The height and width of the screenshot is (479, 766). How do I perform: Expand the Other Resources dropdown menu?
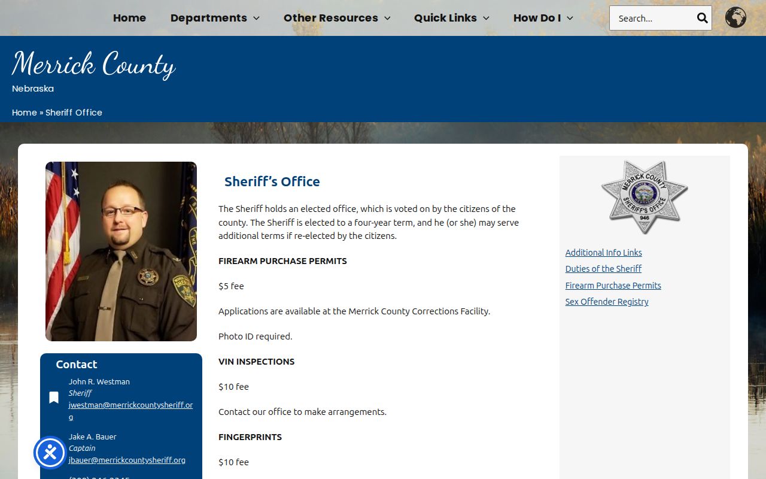pyautogui.click(x=337, y=18)
